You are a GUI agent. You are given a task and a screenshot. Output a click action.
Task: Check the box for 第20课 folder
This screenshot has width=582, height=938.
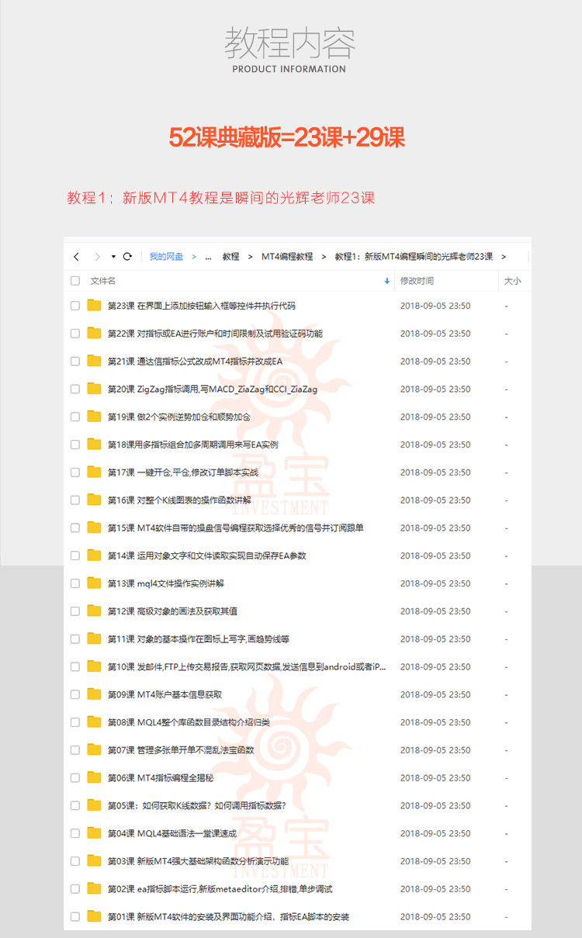point(75,389)
